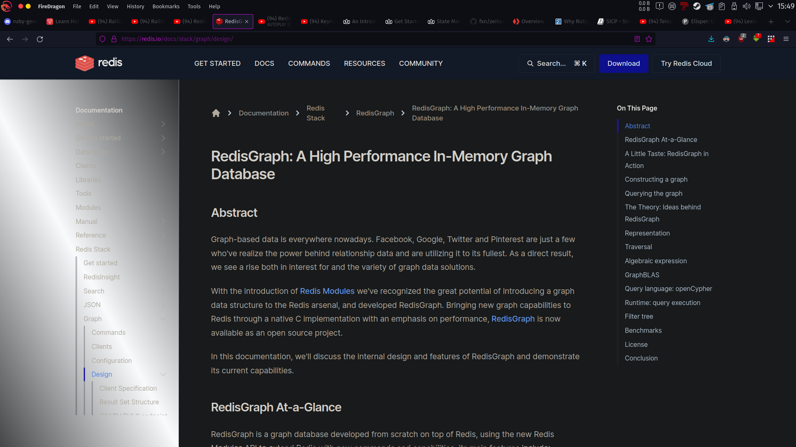Expand the JSON sidebar chevron
The height and width of the screenshot is (447, 796).
163,305
